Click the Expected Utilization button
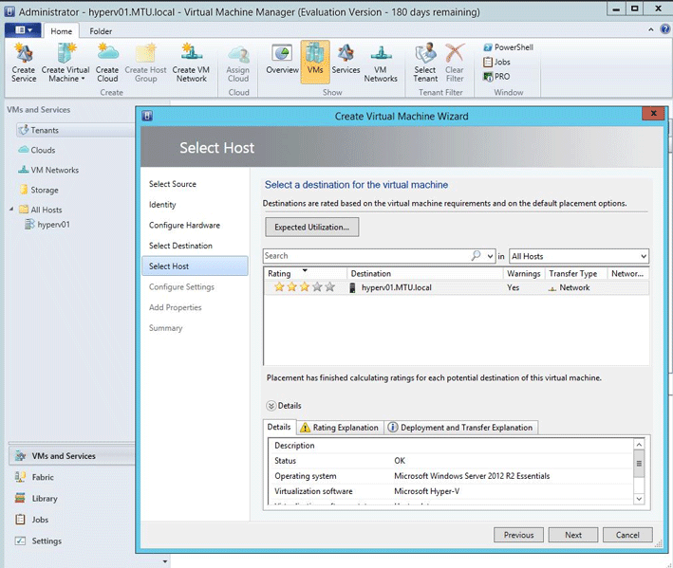 pyautogui.click(x=311, y=228)
